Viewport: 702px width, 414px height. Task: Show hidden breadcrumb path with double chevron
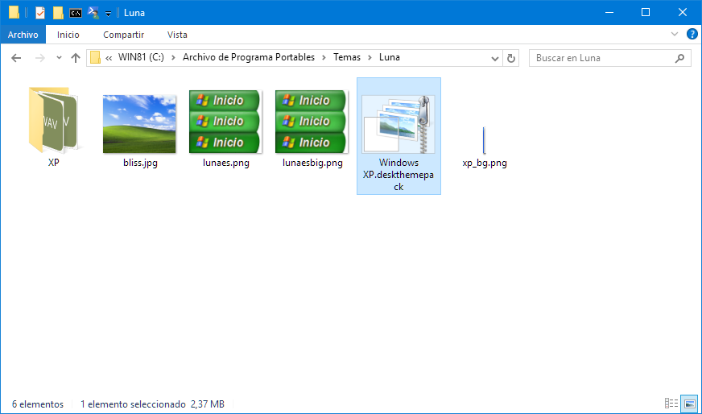point(109,58)
